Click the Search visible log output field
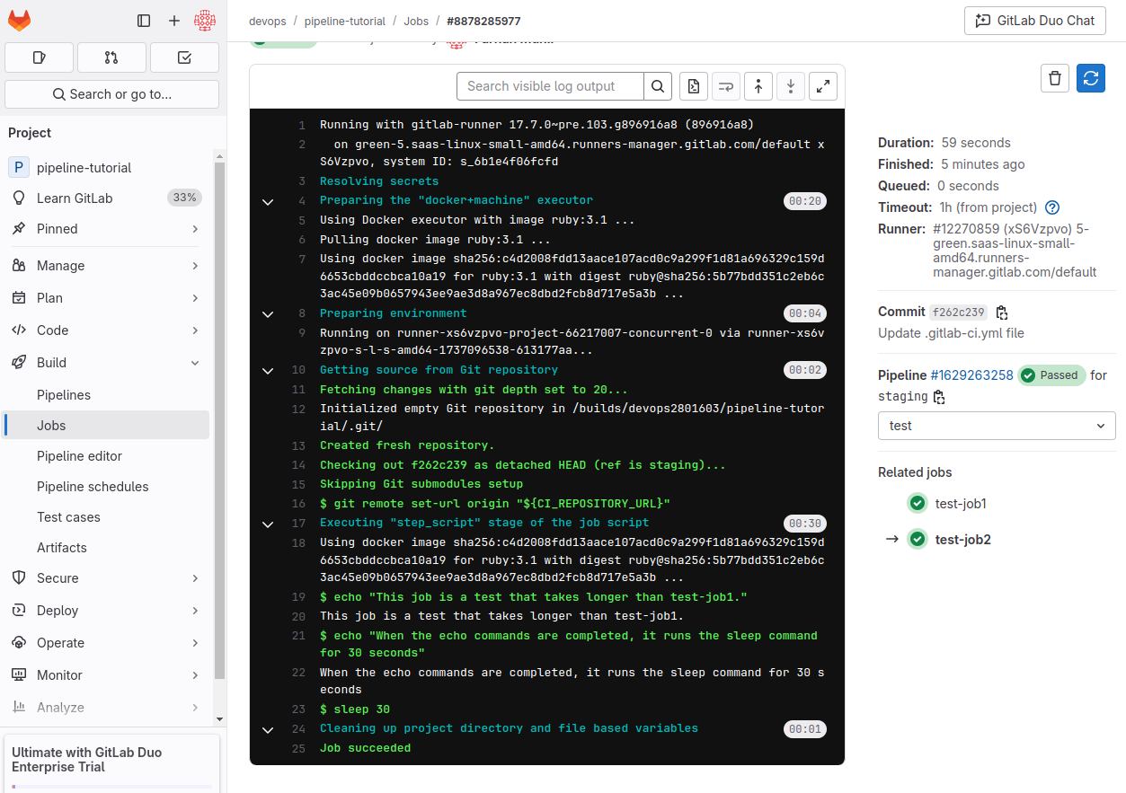1126x793 pixels. click(x=550, y=86)
